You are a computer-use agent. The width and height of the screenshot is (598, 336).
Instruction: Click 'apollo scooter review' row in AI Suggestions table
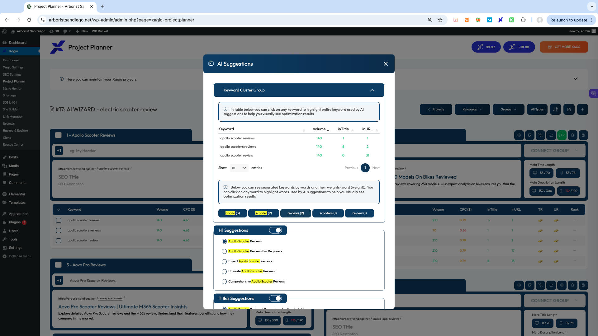[299, 155]
